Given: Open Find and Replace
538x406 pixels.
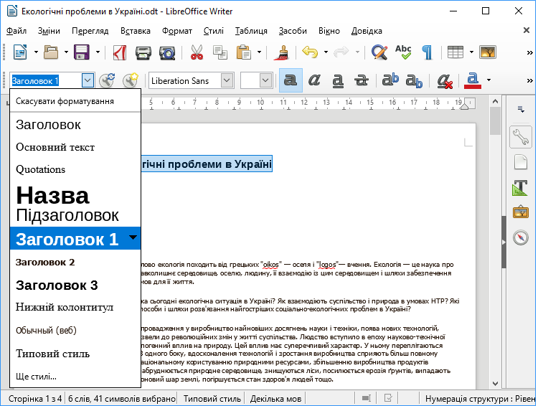Looking at the screenshot, I should pyautogui.click(x=379, y=52).
